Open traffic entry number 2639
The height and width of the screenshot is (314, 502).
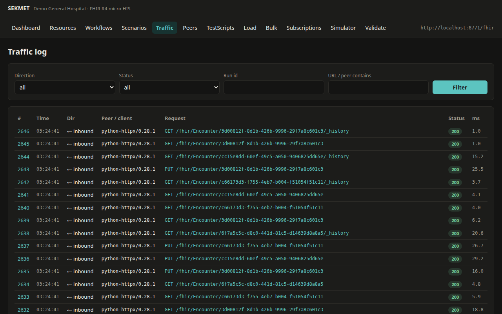coord(24,220)
